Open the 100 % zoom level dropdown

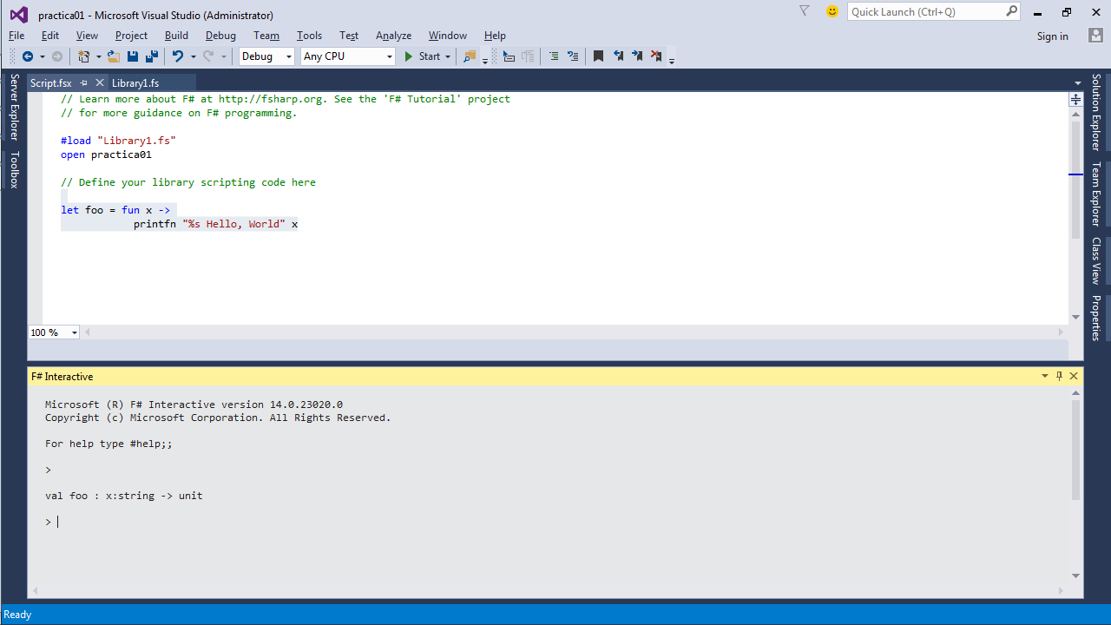tap(54, 332)
